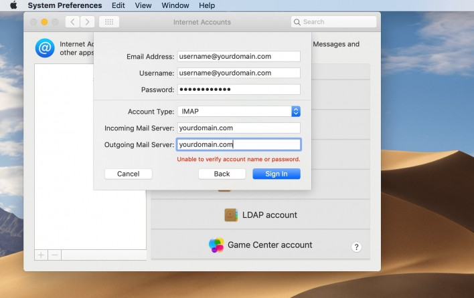Open the Edit menu
This screenshot has width=474, height=298.
point(118,5)
